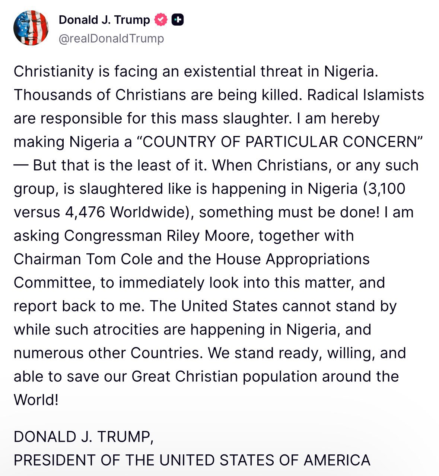Click the "DONALD J. TRUMP," signature line
The height and width of the screenshot is (476, 439).
83,437
